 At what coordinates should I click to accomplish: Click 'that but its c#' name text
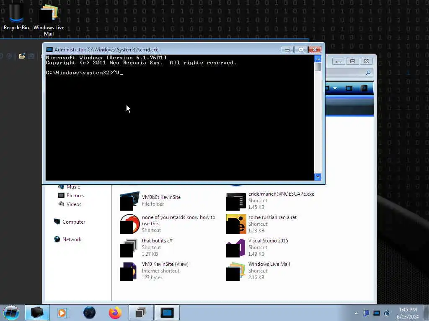tap(157, 240)
